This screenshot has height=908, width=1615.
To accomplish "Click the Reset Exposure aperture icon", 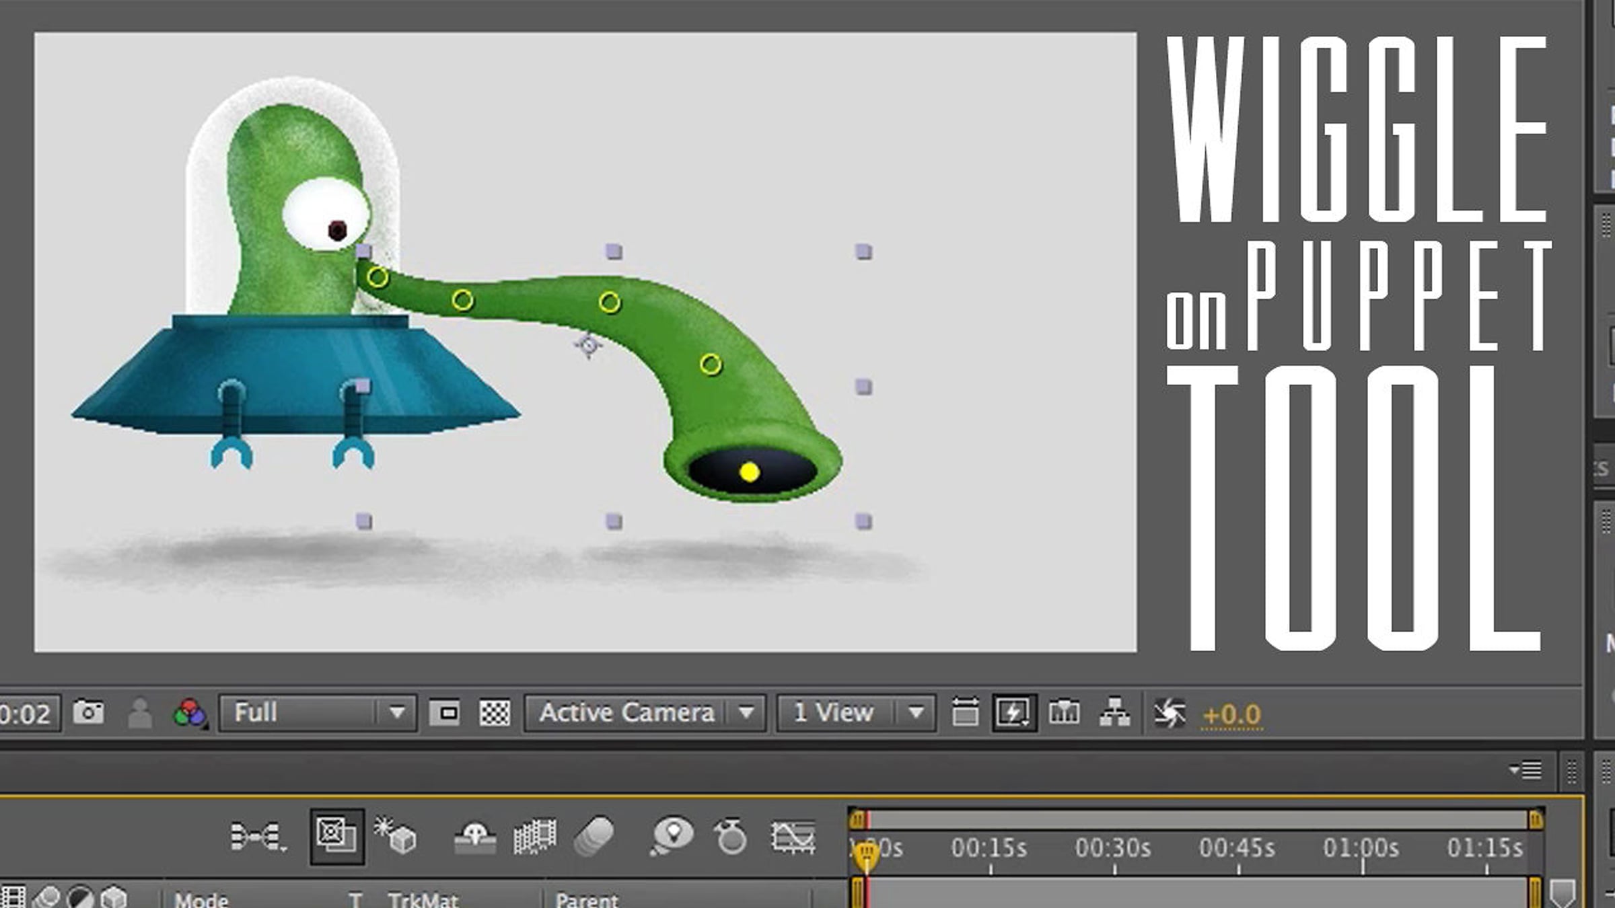I will click(1170, 713).
